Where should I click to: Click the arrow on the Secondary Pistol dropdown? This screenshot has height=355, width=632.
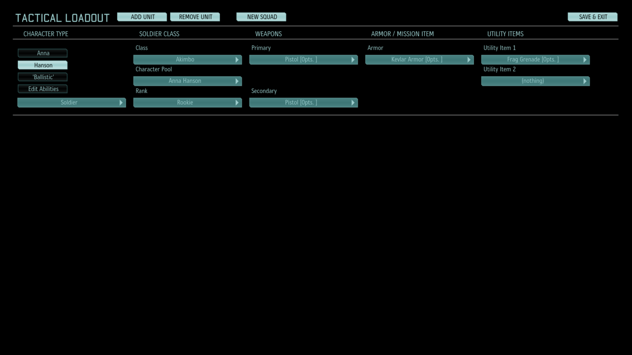353,103
